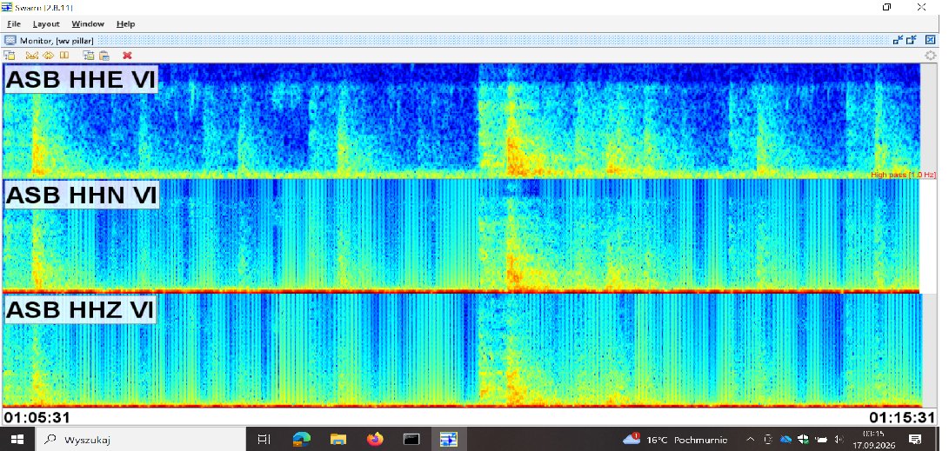The image size is (949, 451).
Task: Open the weather widget showing 16°C Pochmurnie
Action: click(675, 440)
